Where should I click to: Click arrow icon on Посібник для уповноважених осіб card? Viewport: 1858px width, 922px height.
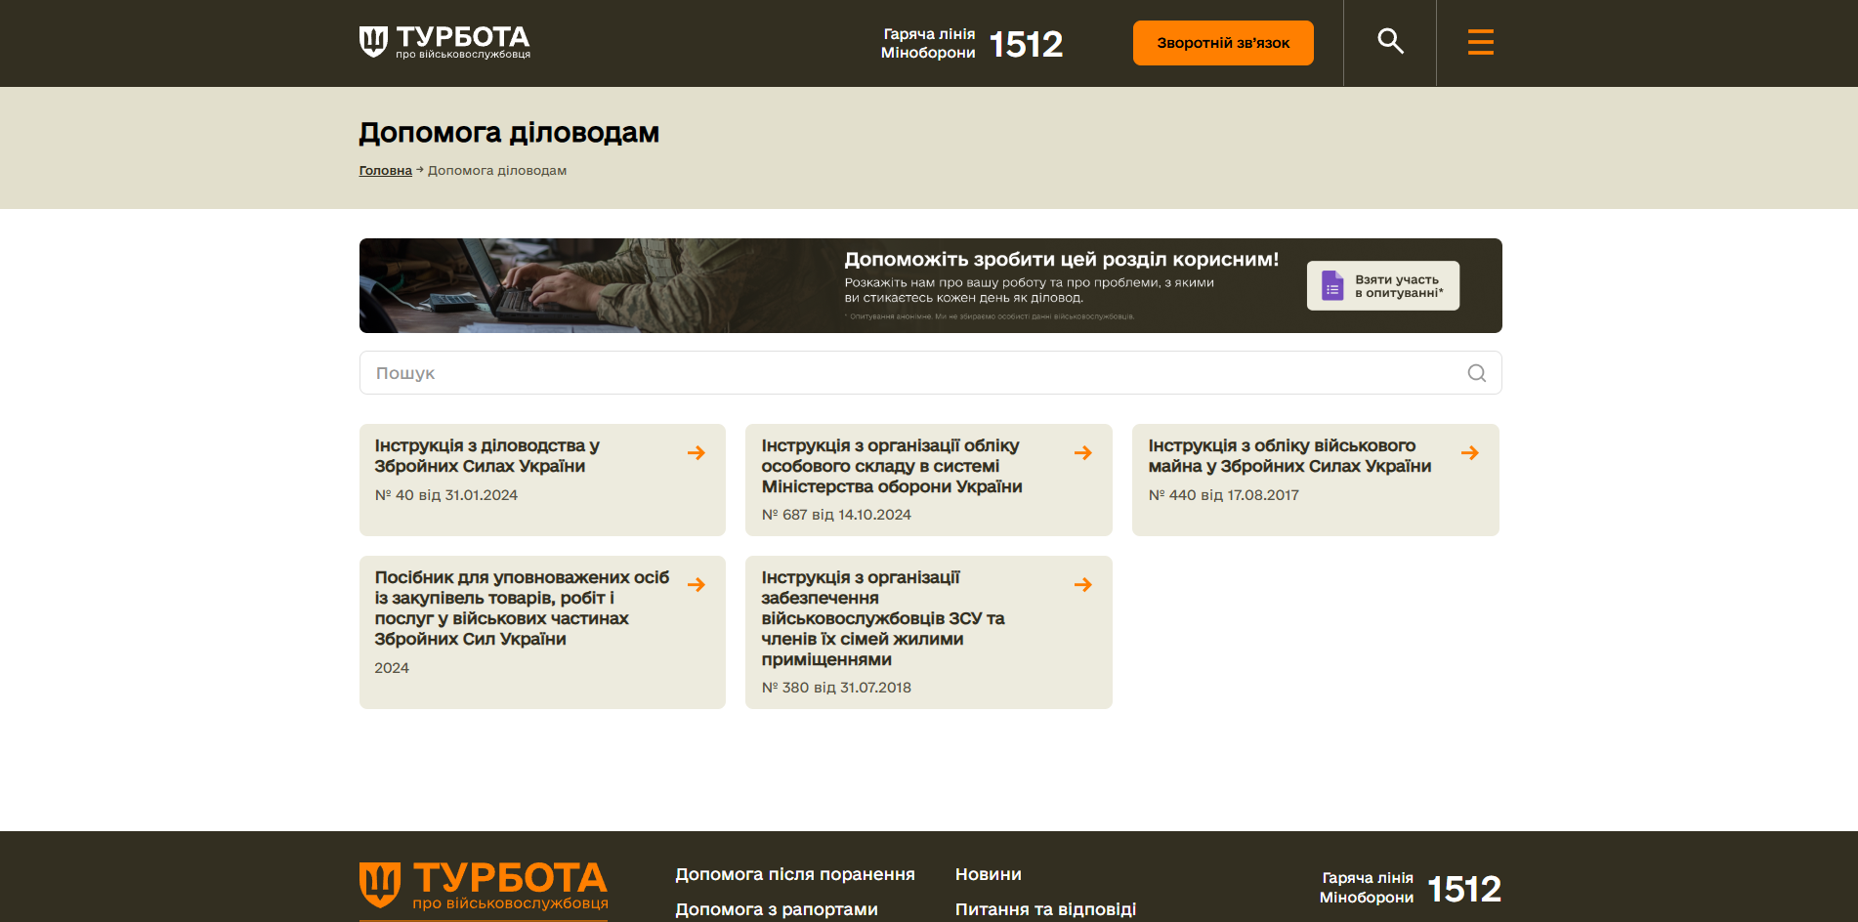tap(697, 584)
